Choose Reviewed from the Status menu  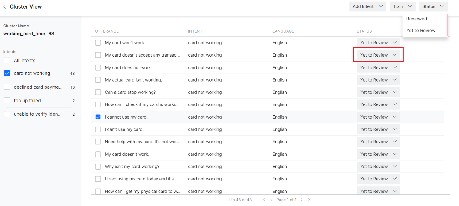pos(416,19)
